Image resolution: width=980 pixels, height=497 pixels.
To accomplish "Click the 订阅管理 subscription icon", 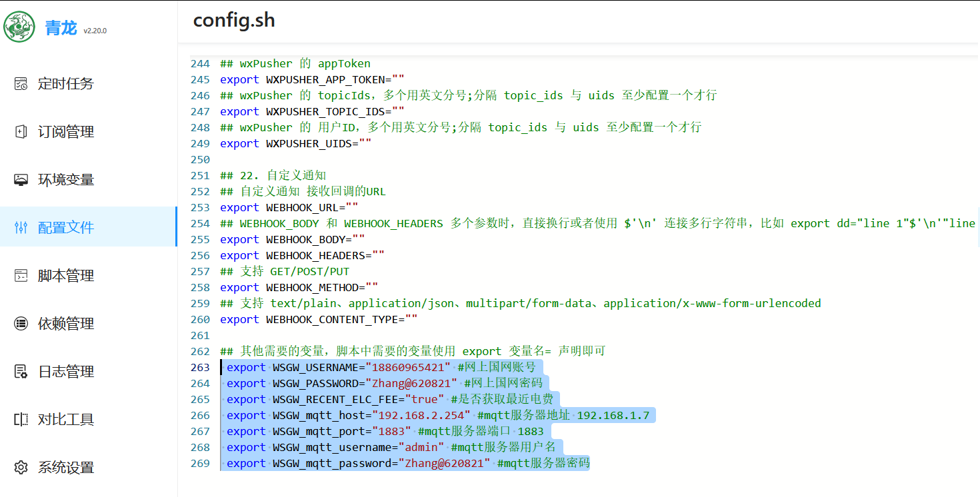I will 20,131.
